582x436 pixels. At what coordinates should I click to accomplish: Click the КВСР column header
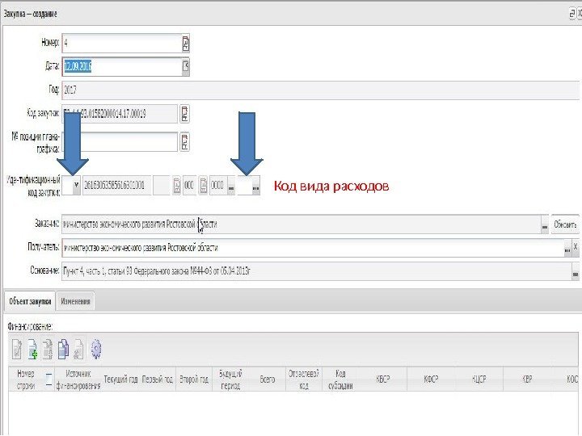point(382,379)
